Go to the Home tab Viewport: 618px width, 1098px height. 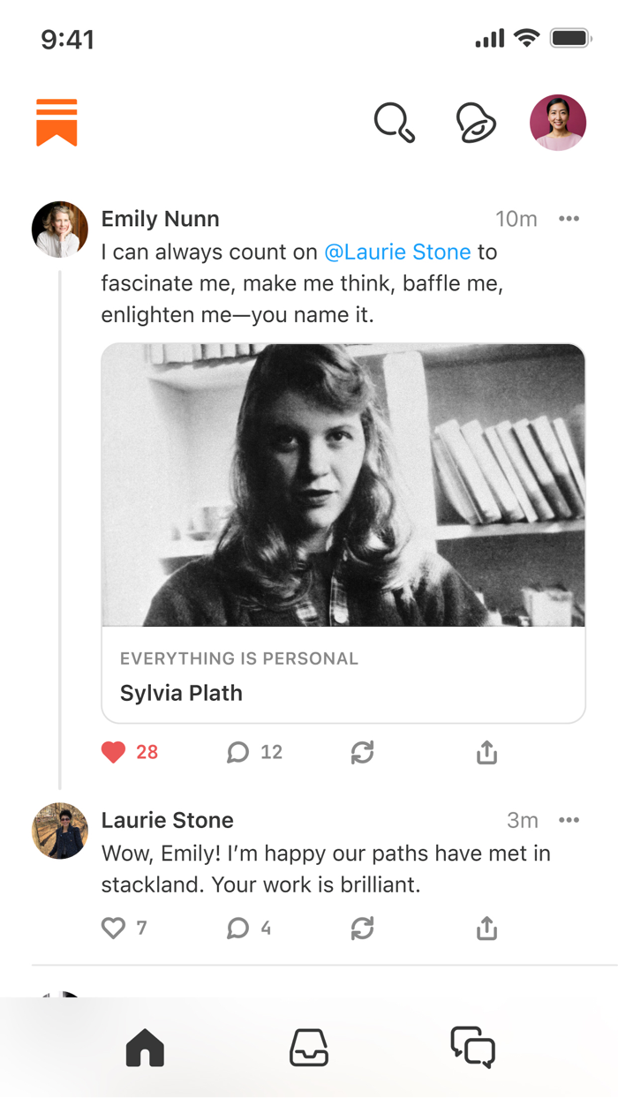[146, 1048]
